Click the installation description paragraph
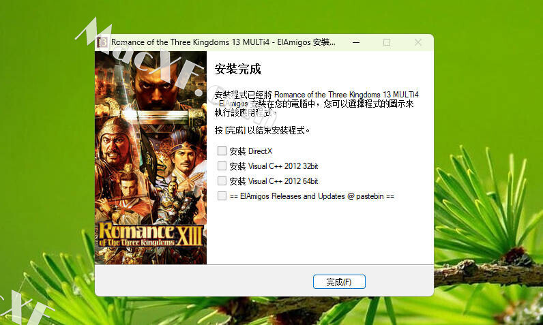 tap(317, 104)
